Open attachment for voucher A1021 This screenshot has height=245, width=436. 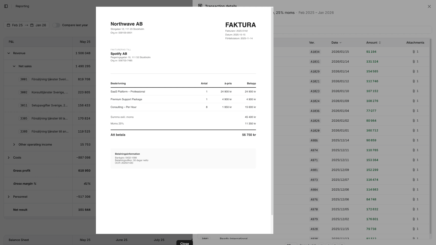pyautogui.click(x=415, y=81)
